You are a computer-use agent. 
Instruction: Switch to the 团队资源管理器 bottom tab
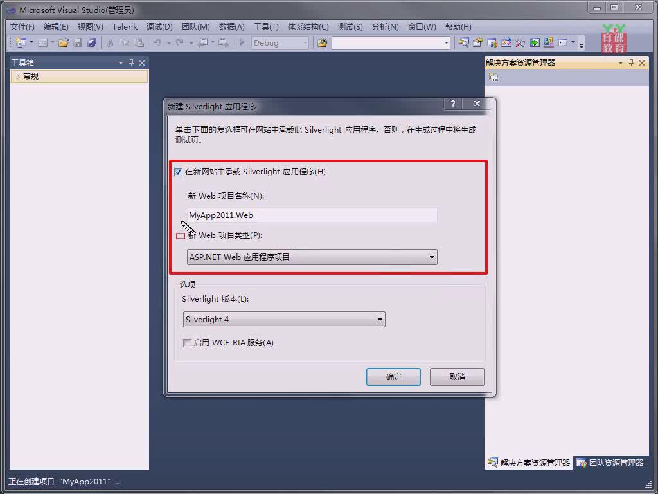pos(610,463)
